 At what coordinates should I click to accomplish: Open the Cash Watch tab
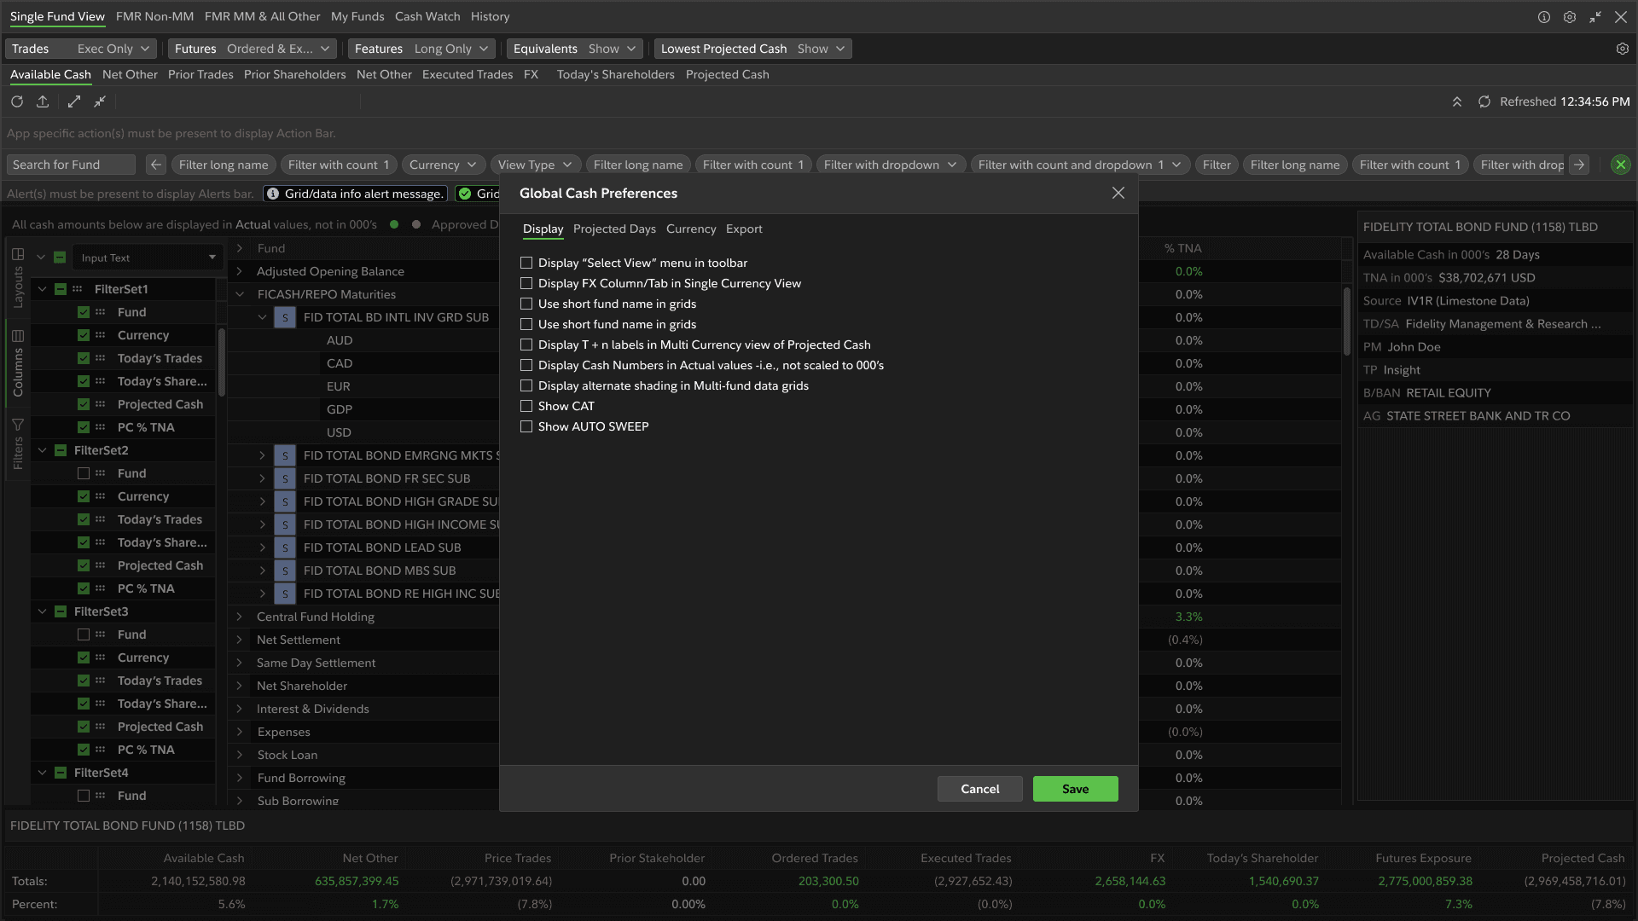(427, 16)
